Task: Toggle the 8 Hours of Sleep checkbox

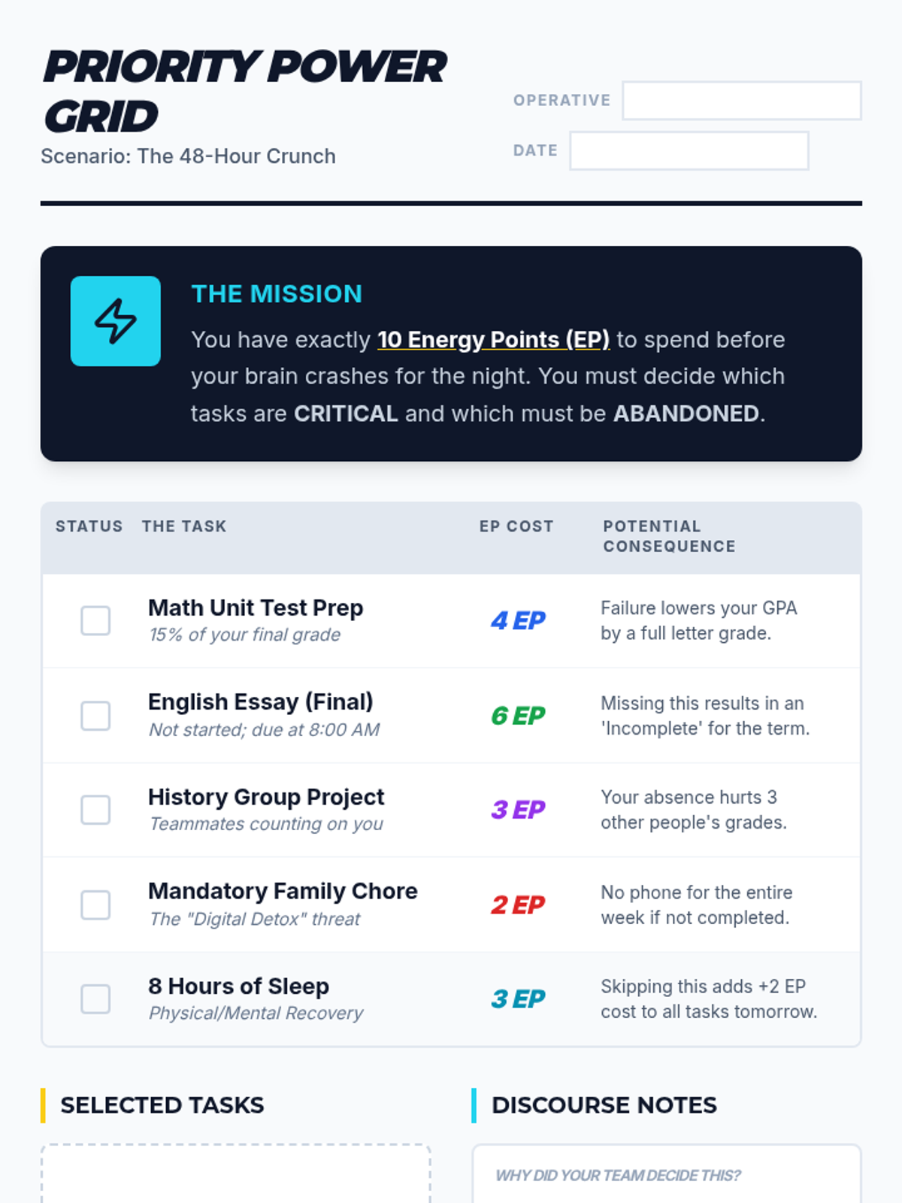Action: click(95, 999)
